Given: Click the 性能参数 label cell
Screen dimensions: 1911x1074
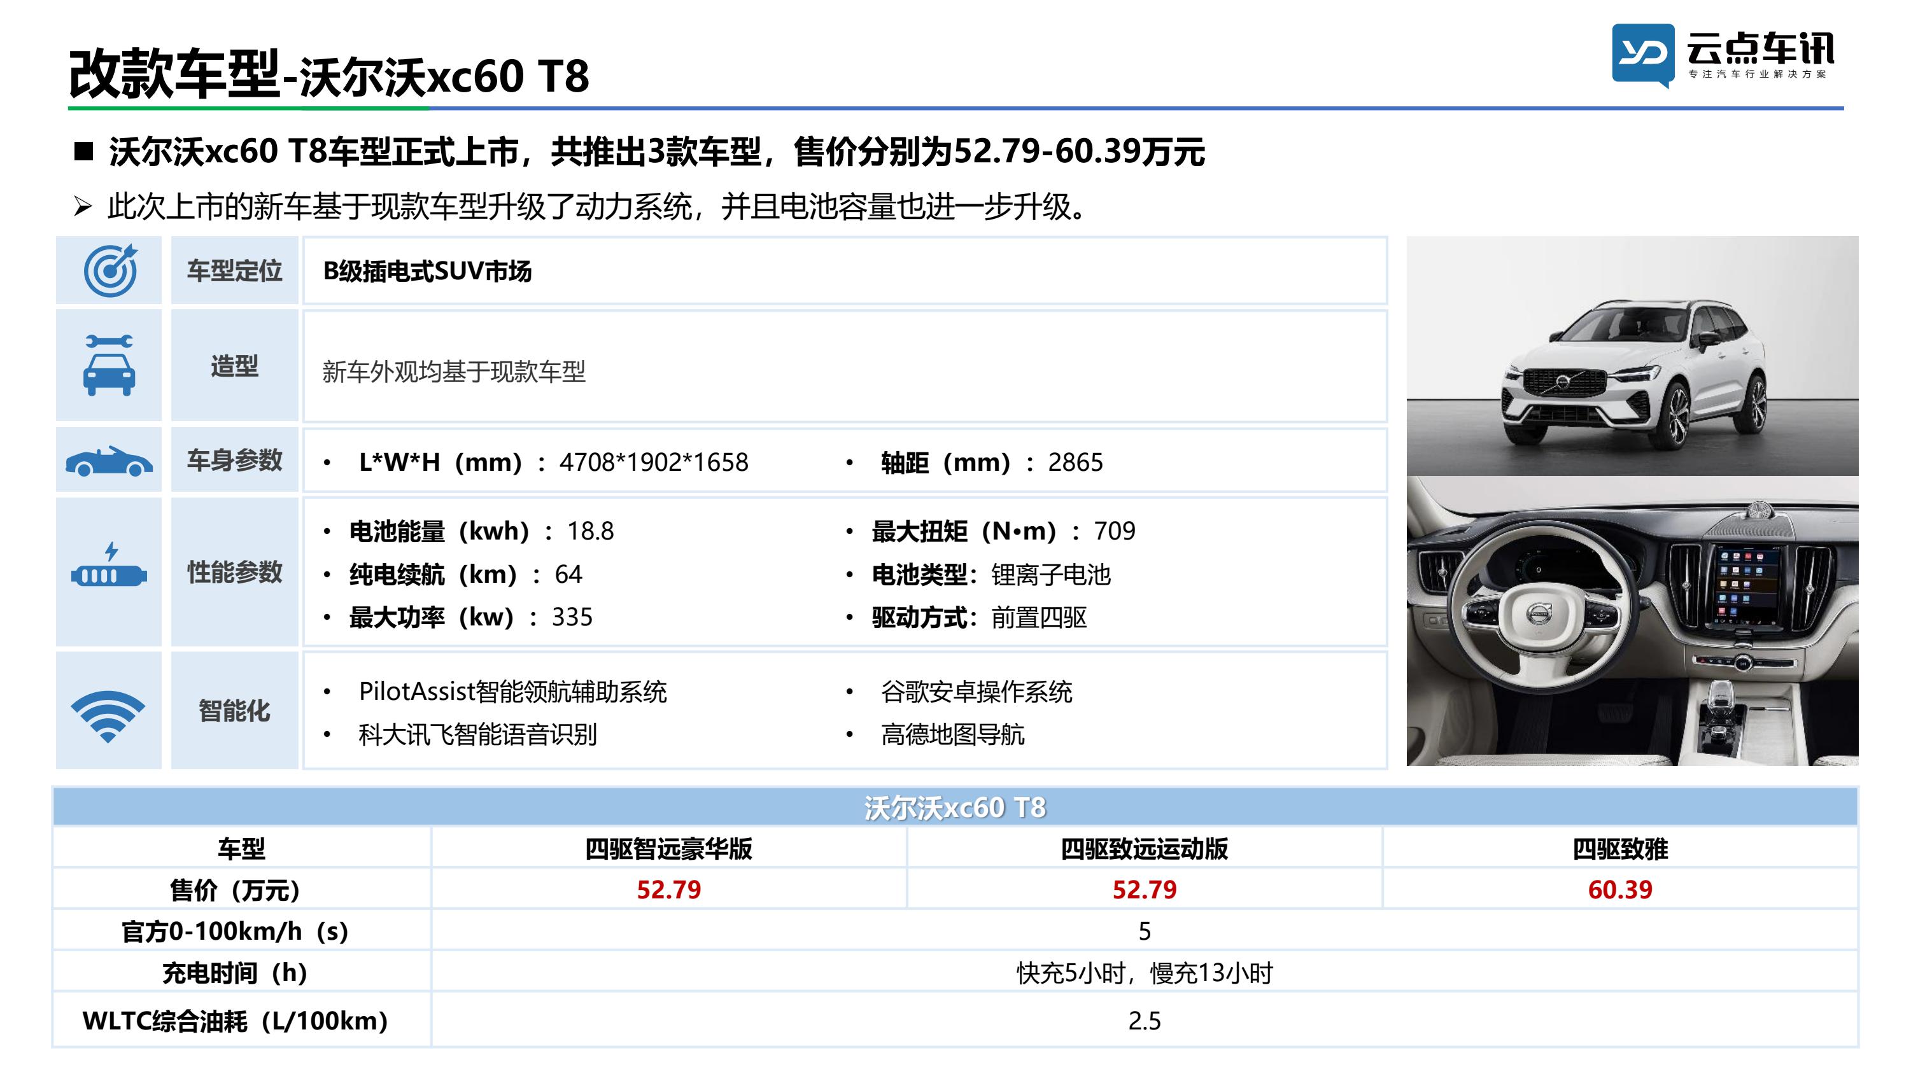Looking at the screenshot, I should pyautogui.click(x=234, y=572).
